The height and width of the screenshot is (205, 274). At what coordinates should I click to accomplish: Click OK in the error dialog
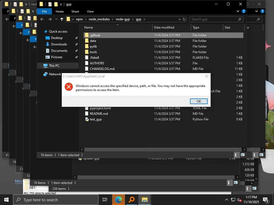point(199,101)
